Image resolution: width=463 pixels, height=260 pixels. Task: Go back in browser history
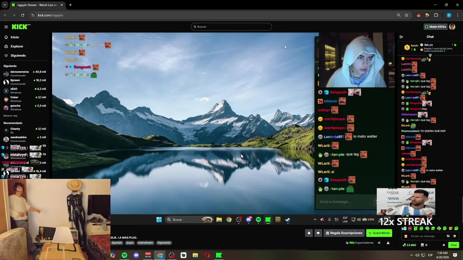click(x=5, y=15)
